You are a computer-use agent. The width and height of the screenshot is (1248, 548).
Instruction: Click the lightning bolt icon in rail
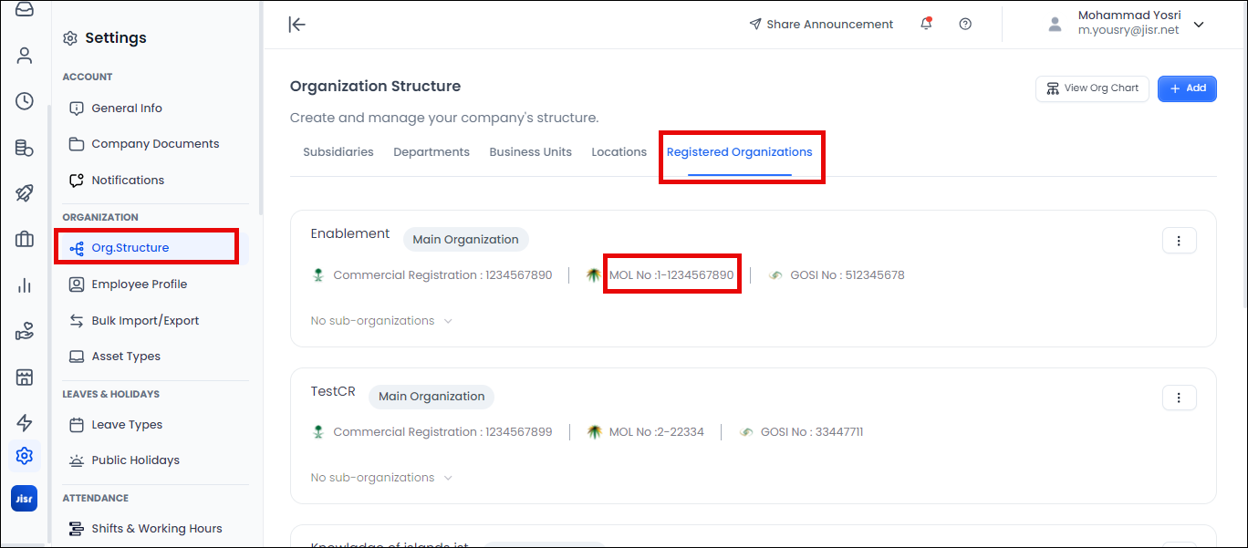tap(25, 422)
